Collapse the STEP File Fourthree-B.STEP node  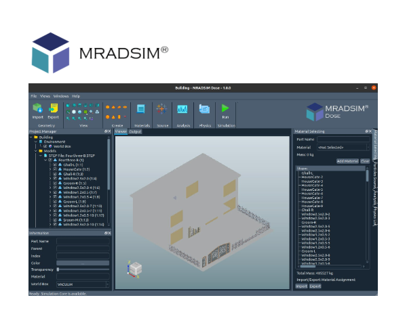click(x=41, y=156)
